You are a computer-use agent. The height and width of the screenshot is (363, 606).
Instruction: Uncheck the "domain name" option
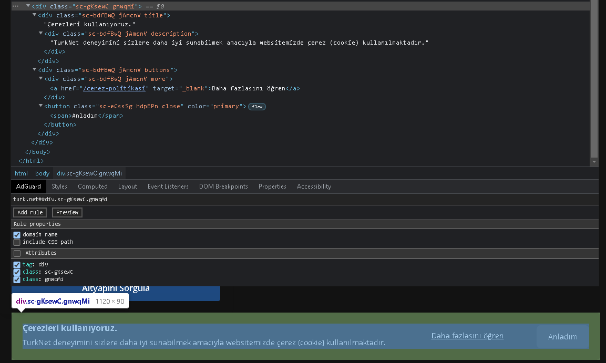17,234
